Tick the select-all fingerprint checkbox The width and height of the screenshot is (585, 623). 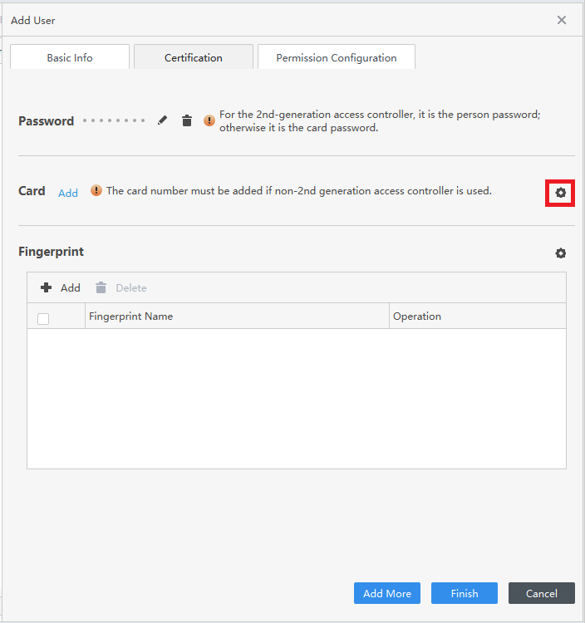click(x=43, y=318)
